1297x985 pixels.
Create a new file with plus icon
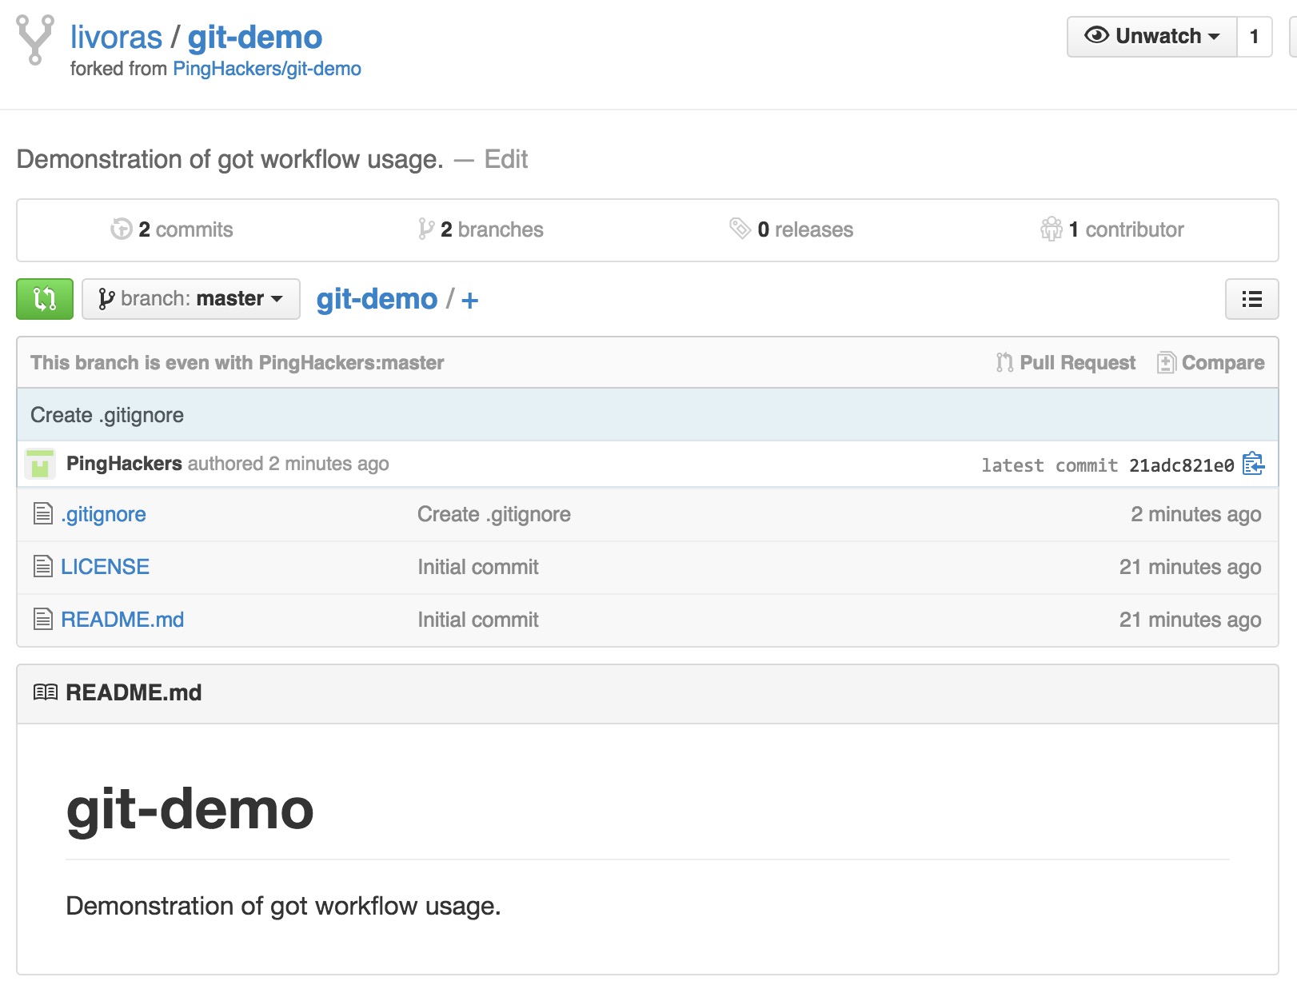pos(470,301)
